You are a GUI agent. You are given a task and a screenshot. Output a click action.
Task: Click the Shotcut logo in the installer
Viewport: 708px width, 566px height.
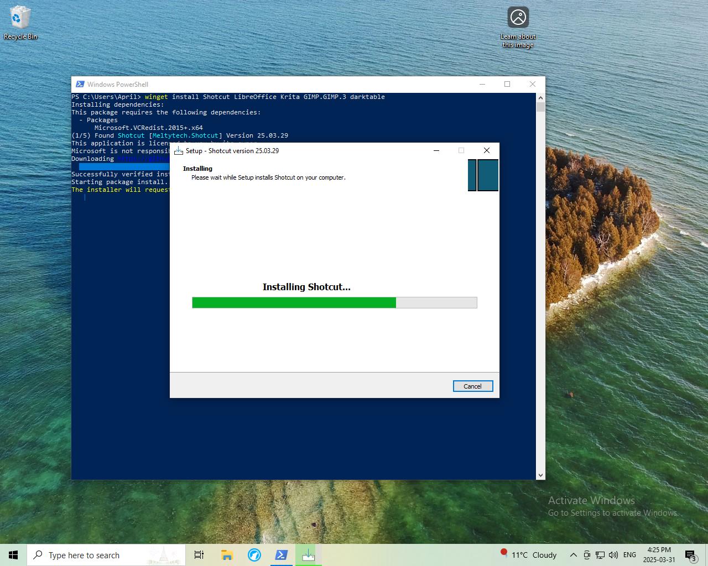pos(483,175)
